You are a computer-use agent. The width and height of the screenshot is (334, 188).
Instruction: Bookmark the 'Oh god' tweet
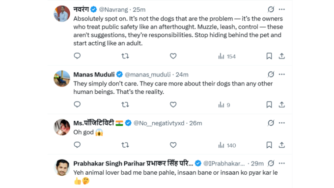[x=269, y=145]
